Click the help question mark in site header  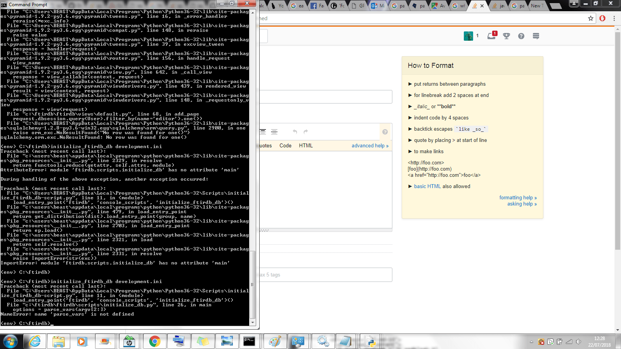pyautogui.click(x=521, y=36)
